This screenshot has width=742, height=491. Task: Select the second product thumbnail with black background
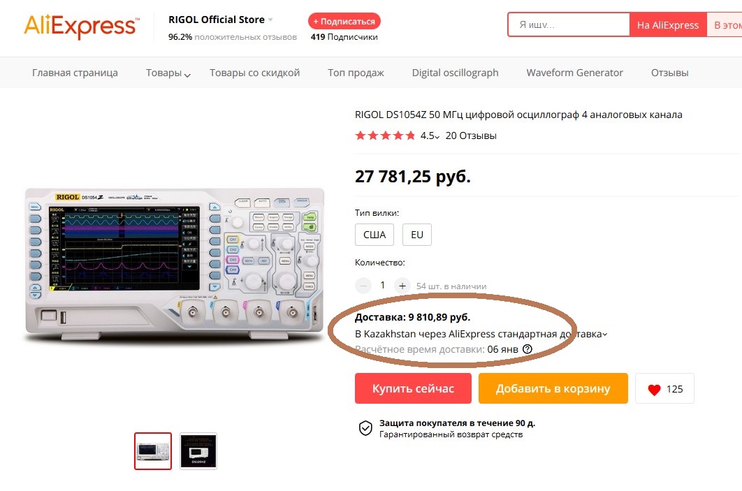pyautogui.click(x=198, y=450)
